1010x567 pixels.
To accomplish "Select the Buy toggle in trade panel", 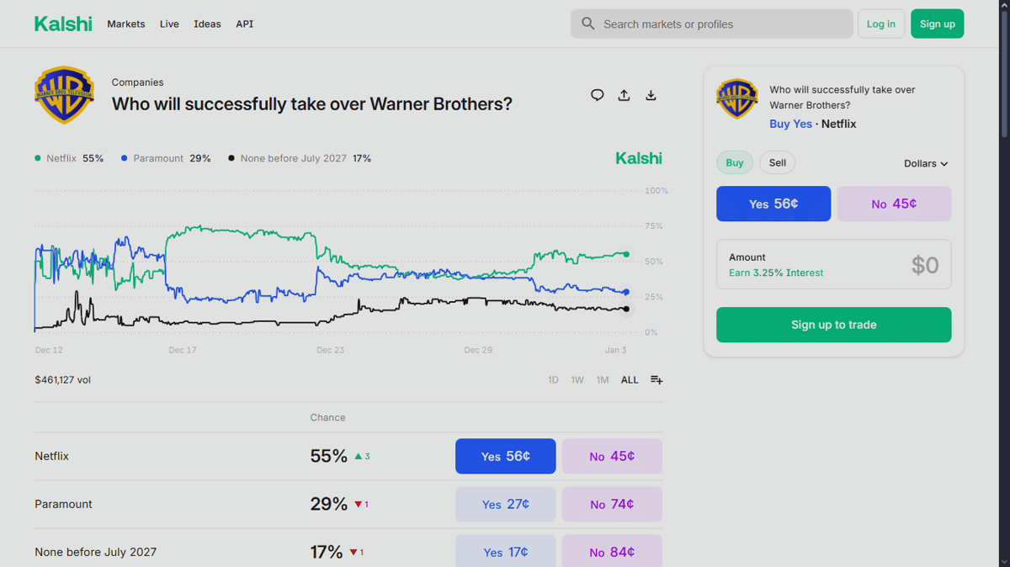I will point(735,163).
